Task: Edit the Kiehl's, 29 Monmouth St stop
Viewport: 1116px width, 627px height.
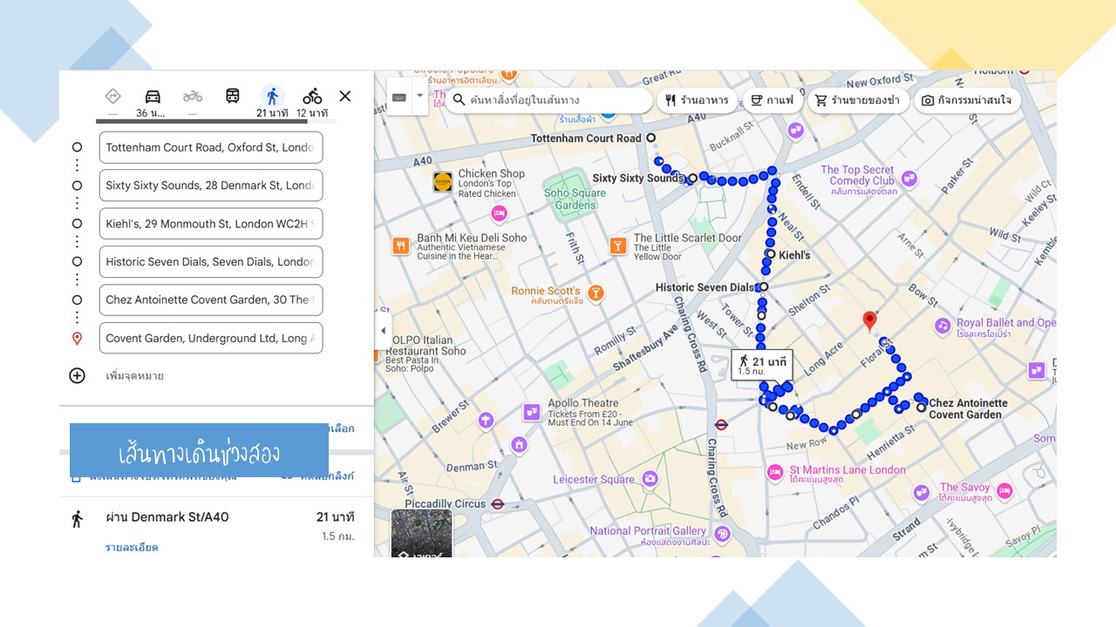Action: pyautogui.click(x=211, y=224)
